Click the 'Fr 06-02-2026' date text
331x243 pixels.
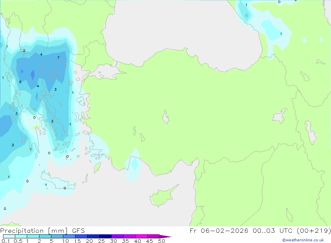219,231
